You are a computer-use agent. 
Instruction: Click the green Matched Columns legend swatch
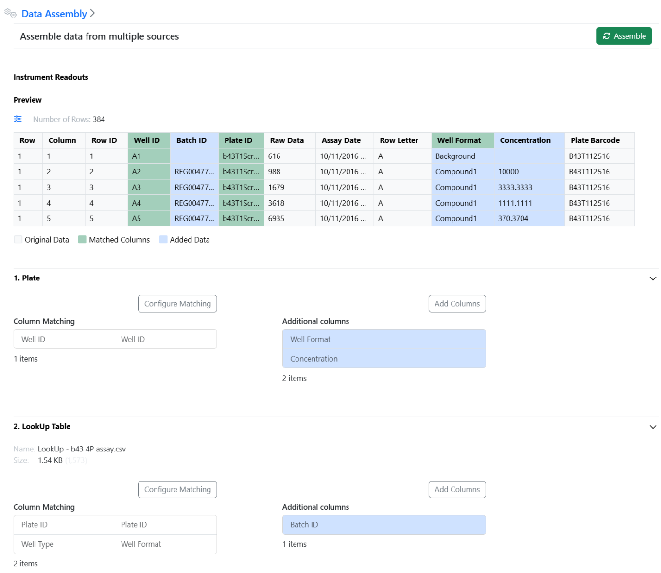coord(82,240)
